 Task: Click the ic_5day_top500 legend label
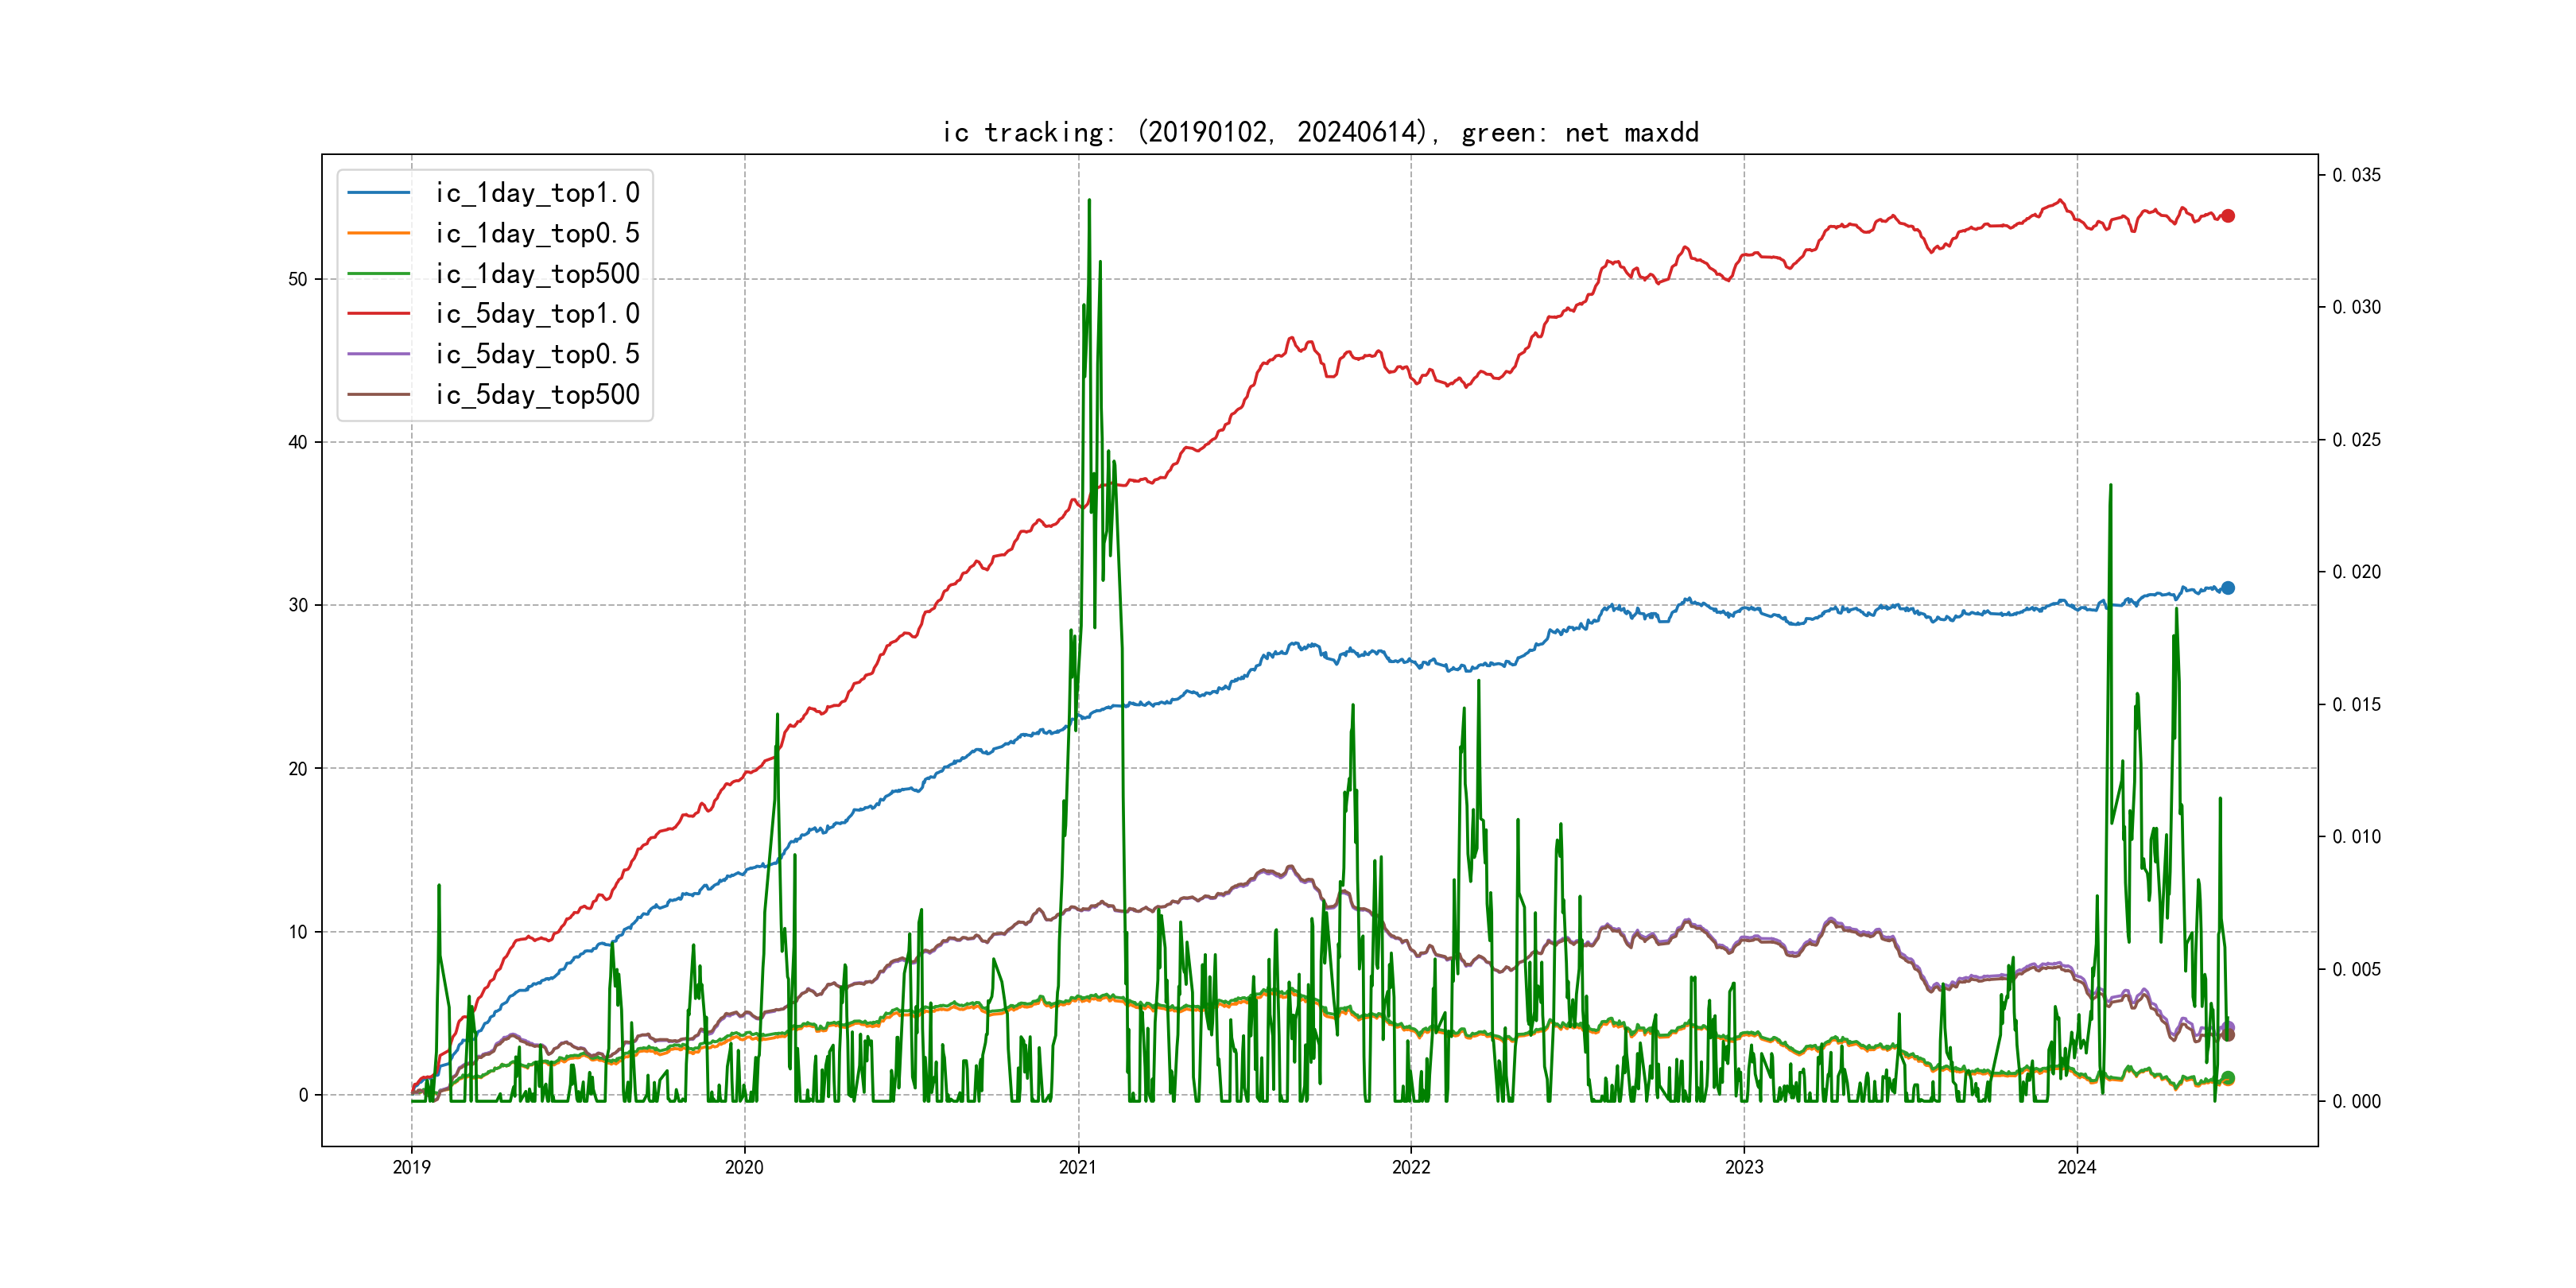537,395
